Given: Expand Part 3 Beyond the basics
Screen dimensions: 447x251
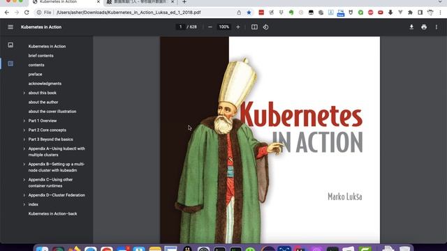Looking at the screenshot, I should (x=24, y=139).
